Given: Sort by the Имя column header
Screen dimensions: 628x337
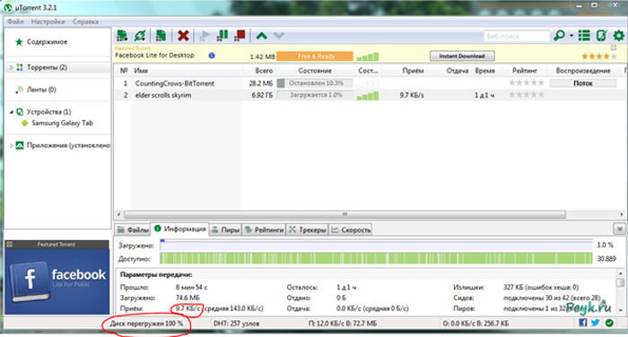Looking at the screenshot, I should point(141,71).
